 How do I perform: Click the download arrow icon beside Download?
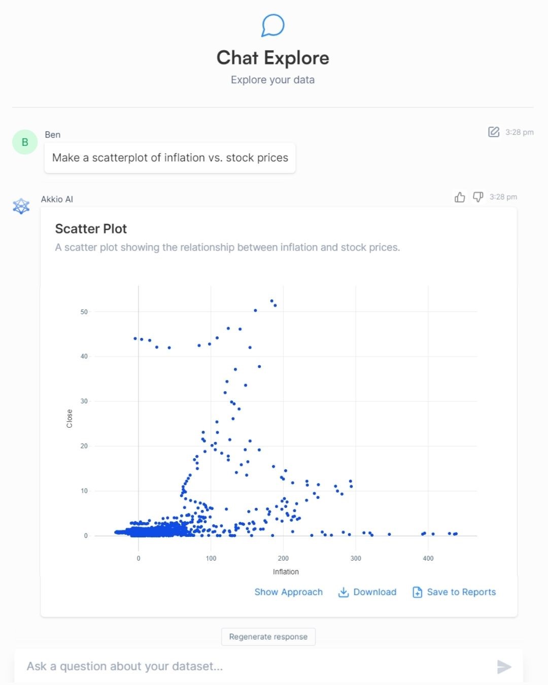click(x=344, y=592)
